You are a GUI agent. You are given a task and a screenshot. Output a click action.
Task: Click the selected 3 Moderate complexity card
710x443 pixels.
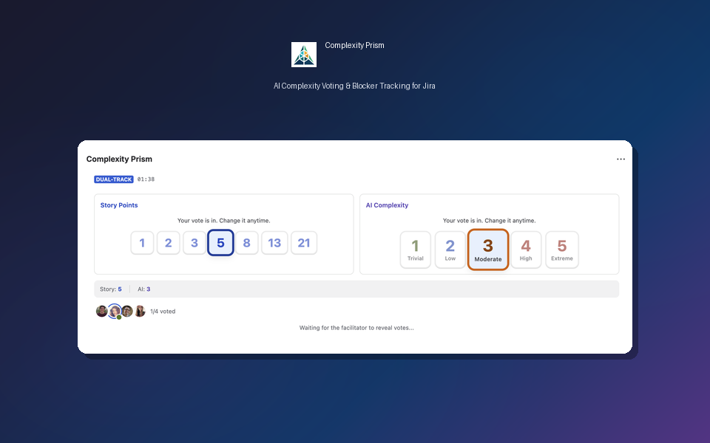[x=488, y=250]
